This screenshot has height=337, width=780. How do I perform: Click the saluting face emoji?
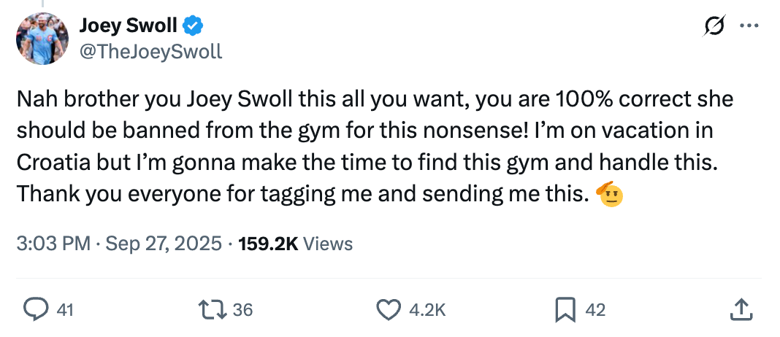coord(609,194)
